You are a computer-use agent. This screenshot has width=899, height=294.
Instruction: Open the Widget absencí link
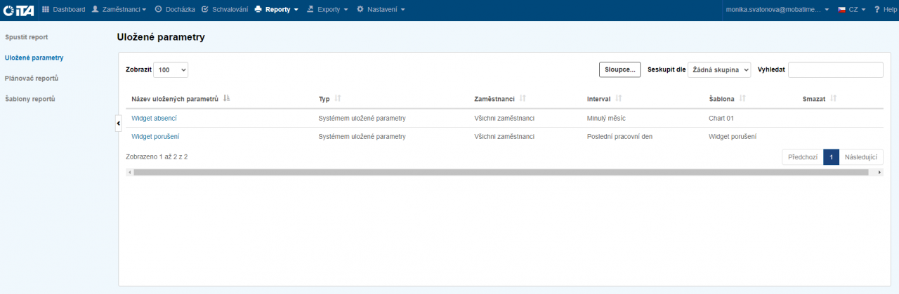pyautogui.click(x=154, y=118)
